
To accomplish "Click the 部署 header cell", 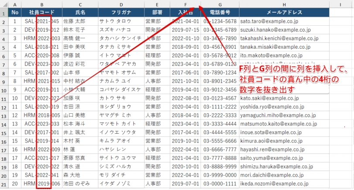I will [157, 12].
